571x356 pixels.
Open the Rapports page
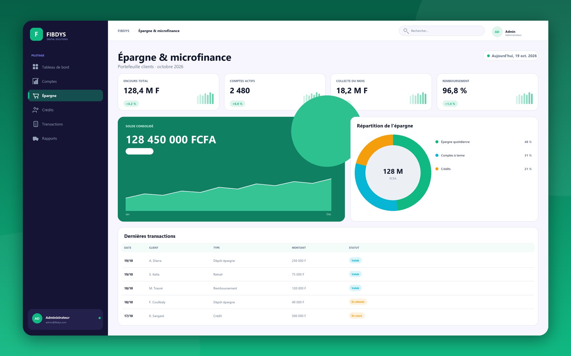click(65, 138)
